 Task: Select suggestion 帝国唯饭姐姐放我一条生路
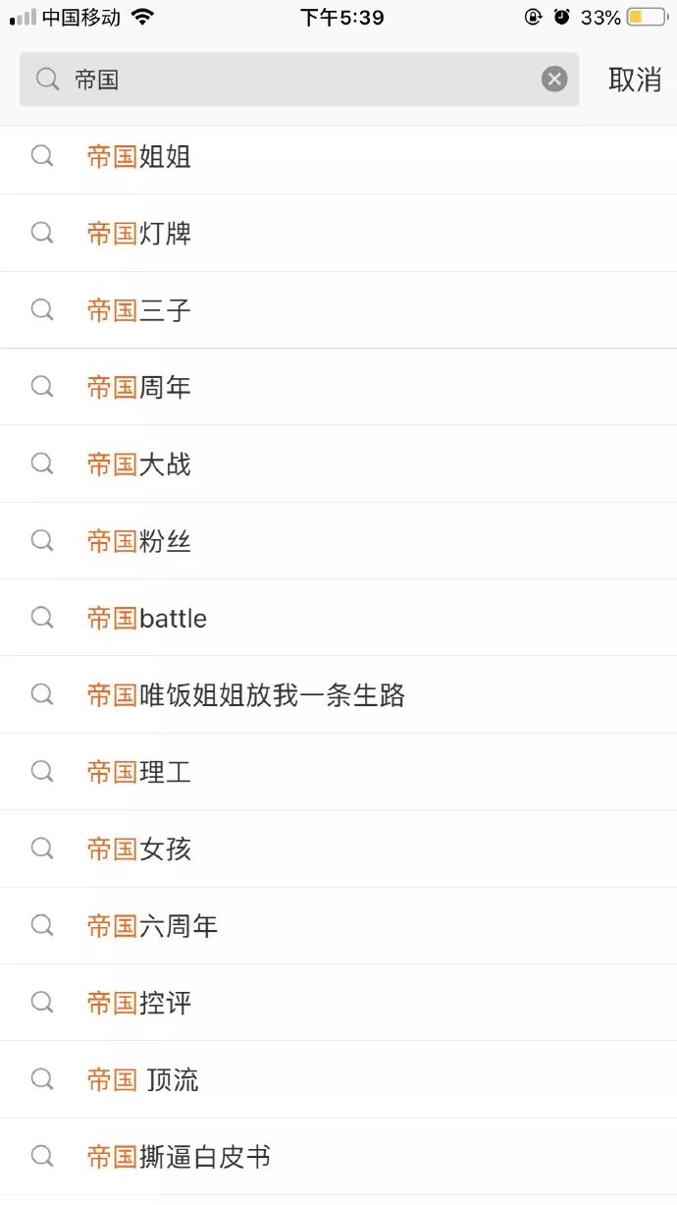(x=246, y=695)
